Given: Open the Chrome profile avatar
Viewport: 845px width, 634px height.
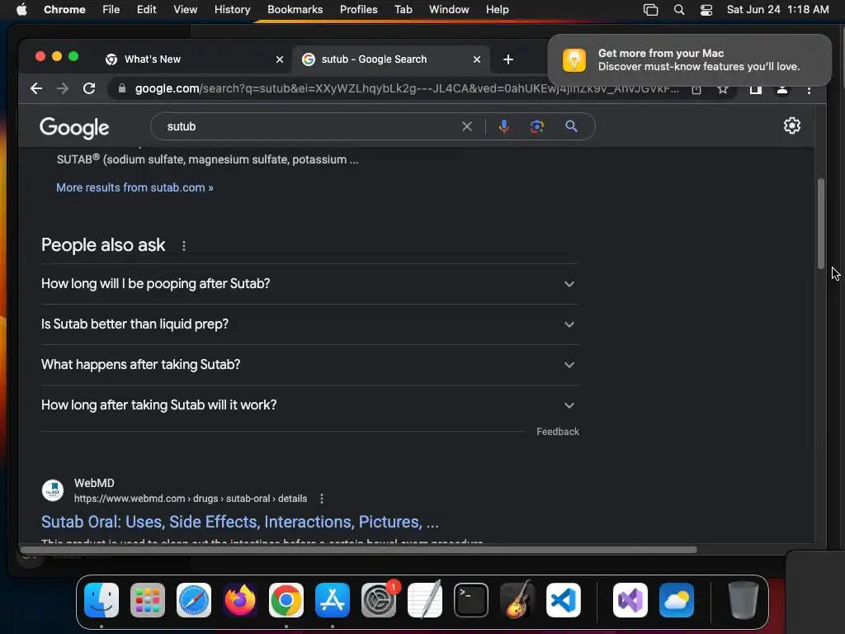Looking at the screenshot, I should pos(782,89).
